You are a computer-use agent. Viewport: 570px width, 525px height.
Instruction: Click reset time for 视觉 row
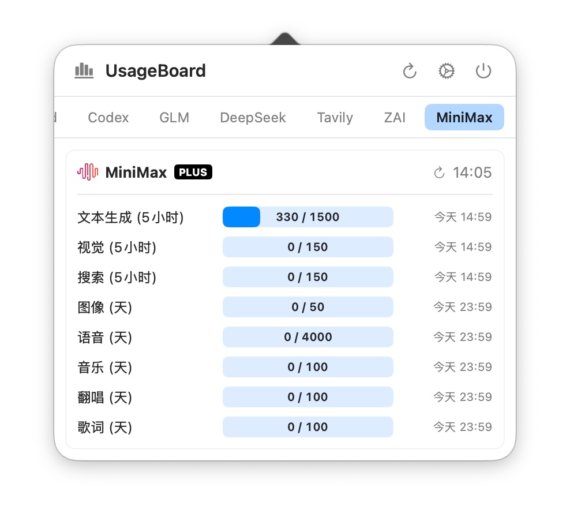coord(463,247)
